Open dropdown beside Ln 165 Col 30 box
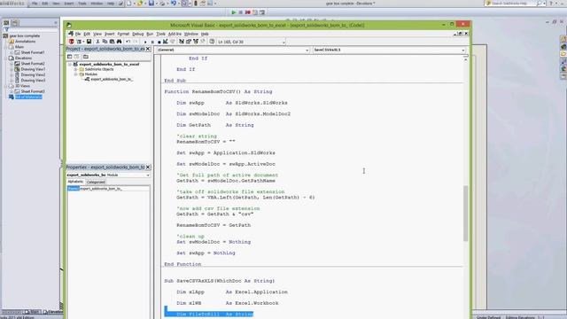Image resolution: width=567 pixels, height=319 pixels. point(283,42)
